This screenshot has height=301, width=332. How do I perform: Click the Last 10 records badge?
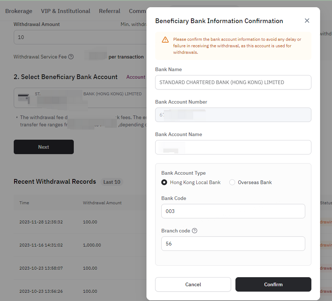112,182
